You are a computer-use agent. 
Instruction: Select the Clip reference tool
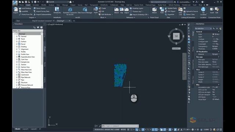pos(122,11)
